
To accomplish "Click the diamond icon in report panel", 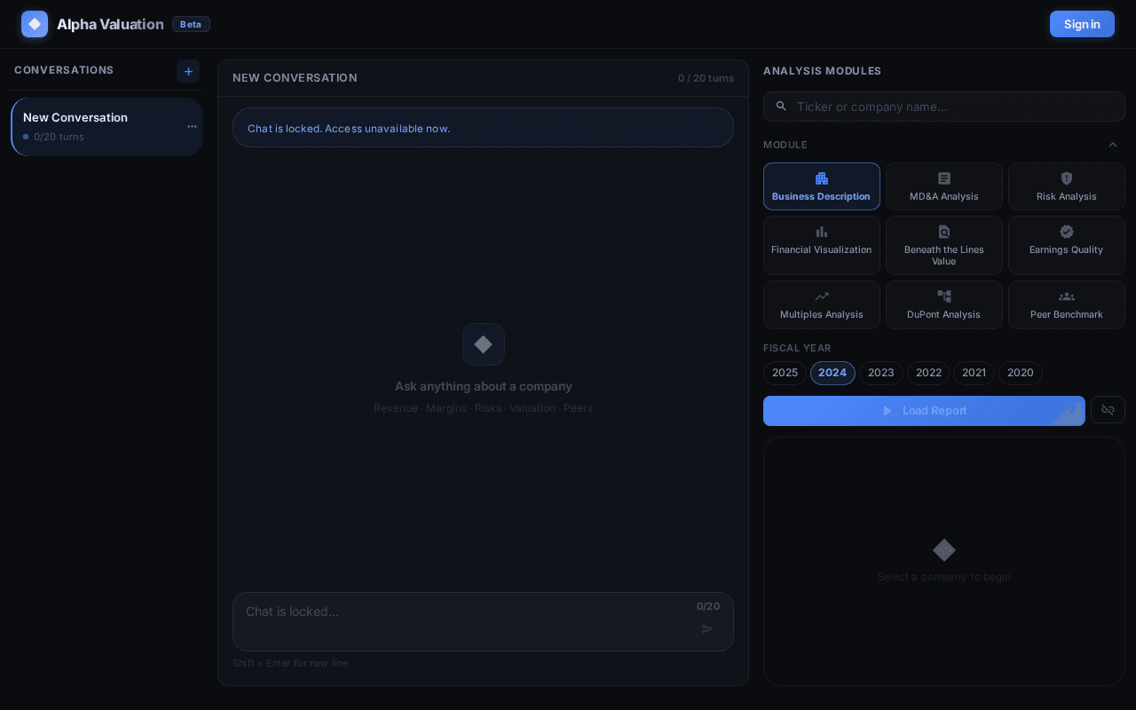I will click(x=944, y=550).
